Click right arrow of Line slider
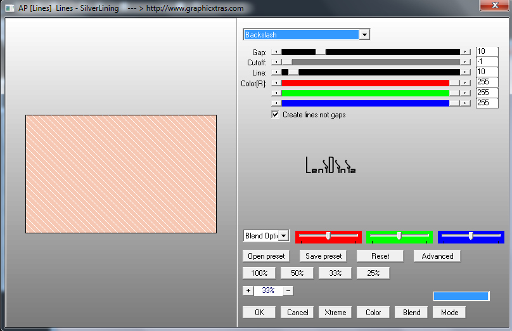This screenshot has height=331, width=512. (465, 72)
